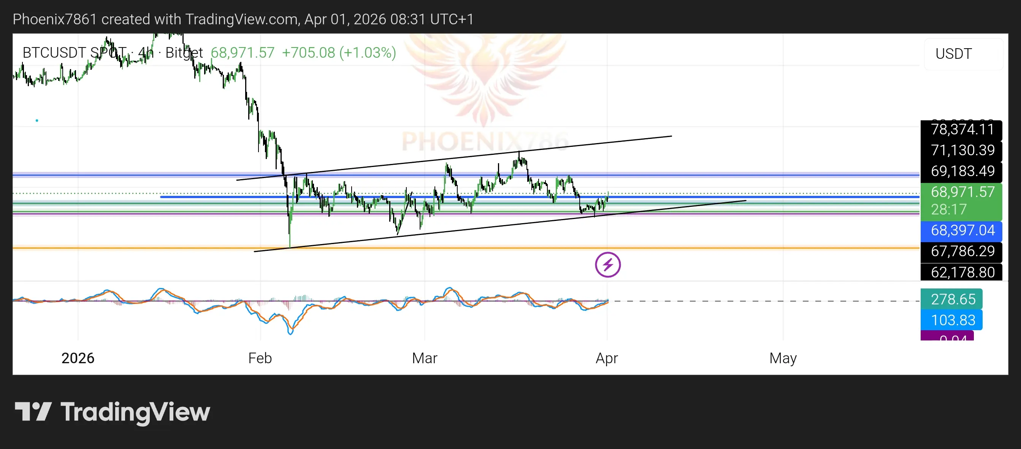The image size is (1021, 449).
Task: Click the Feb label on time axis
Action: click(x=260, y=358)
